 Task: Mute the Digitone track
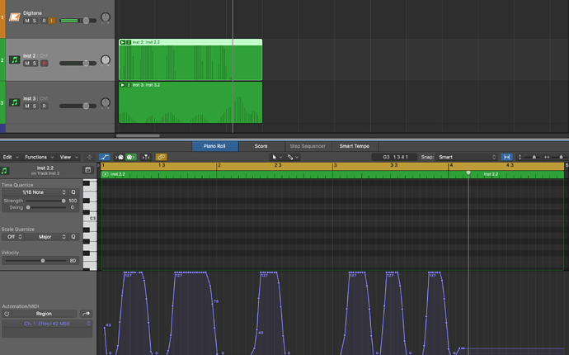pos(26,21)
